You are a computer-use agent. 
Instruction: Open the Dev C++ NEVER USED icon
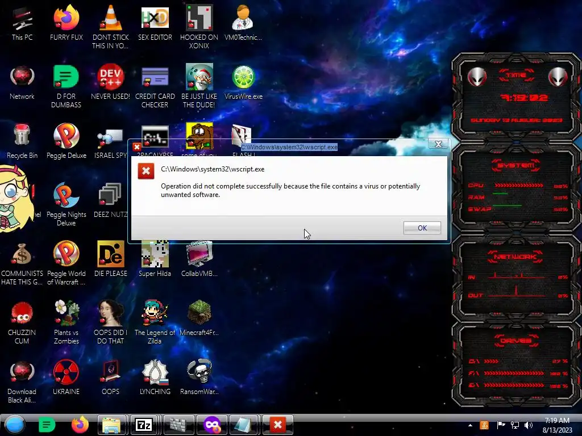pos(111,82)
